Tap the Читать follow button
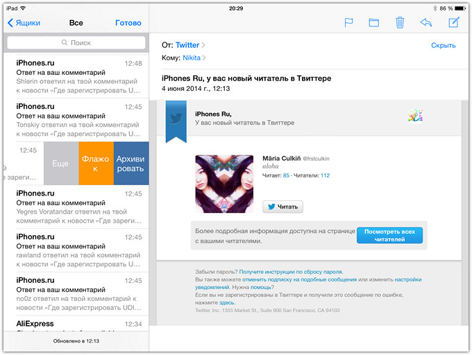The image size is (472, 355). pyautogui.click(x=283, y=207)
